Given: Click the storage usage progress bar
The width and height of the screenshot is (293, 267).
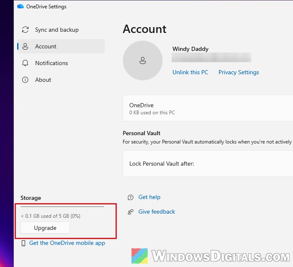Looking at the screenshot, I should [62, 207].
